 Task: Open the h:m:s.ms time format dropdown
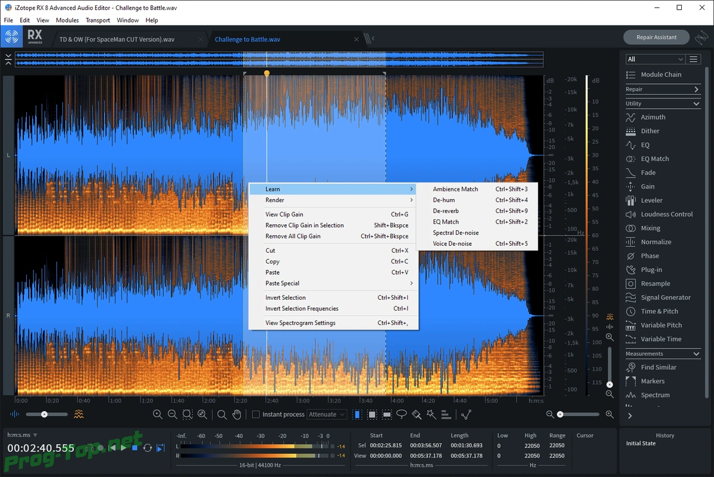tap(23, 435)
